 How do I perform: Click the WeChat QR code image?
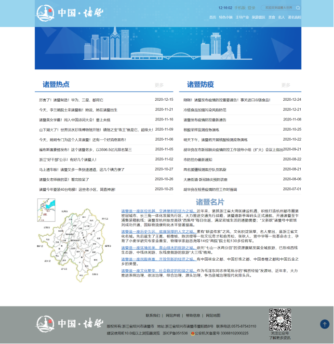coord(280,319)
